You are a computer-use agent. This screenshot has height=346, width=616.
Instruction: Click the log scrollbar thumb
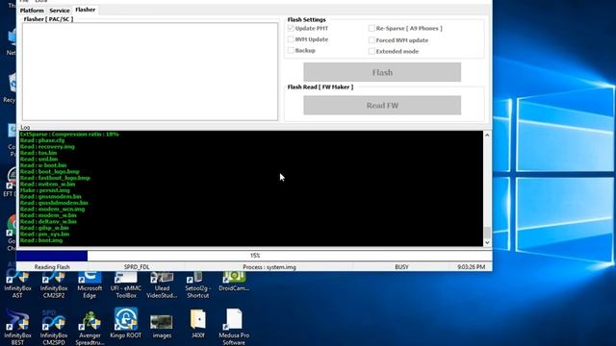pyautogui.click(x=487, y=233)
